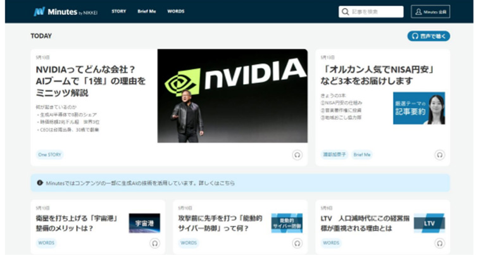This screenshot has width=481, height=255.
Task: Open the サイバー防御 thumbnail image
Action: [287, 223]
